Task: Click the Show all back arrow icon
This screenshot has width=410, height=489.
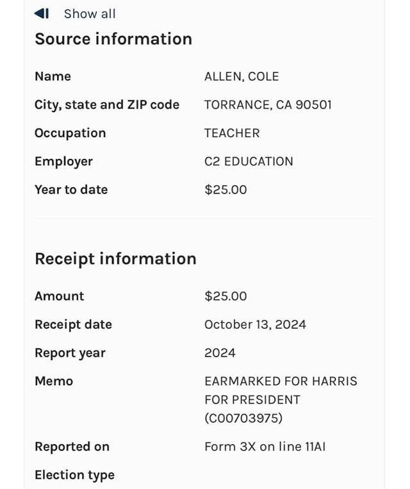Action: (x=42, y=13)
